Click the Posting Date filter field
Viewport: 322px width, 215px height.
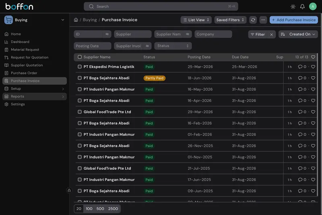point(93,46)
